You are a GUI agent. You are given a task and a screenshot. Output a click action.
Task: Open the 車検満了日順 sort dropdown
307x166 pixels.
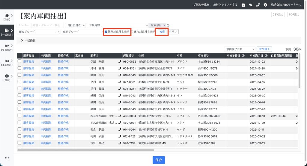[239, 49]
